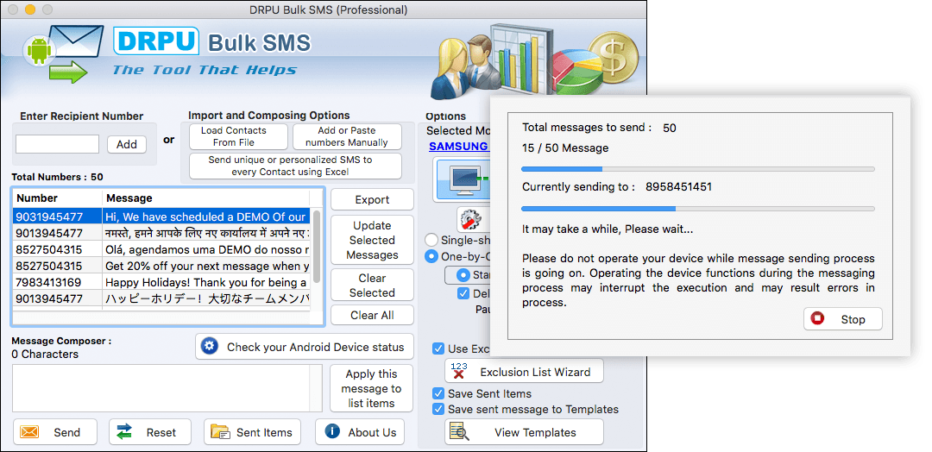Click the Export button
Viewport: 932px width, 452px height.
click(x=372, y=199)
